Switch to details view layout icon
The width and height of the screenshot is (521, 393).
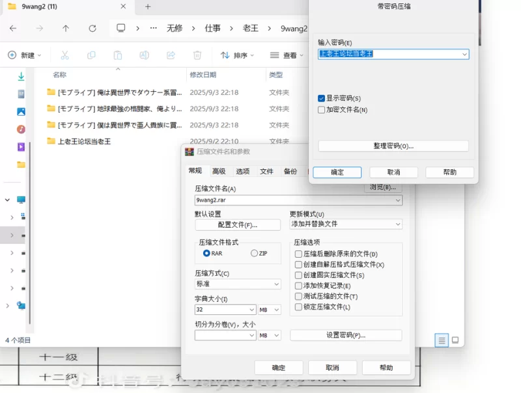442,340
